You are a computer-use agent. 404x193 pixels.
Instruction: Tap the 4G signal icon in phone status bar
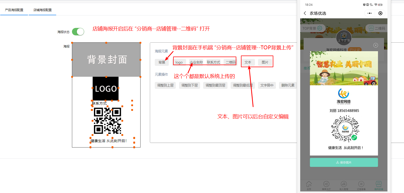[371, 5]
